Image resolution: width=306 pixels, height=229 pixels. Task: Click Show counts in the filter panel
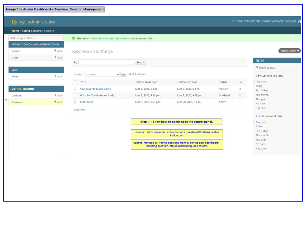(x=267, y=68)
